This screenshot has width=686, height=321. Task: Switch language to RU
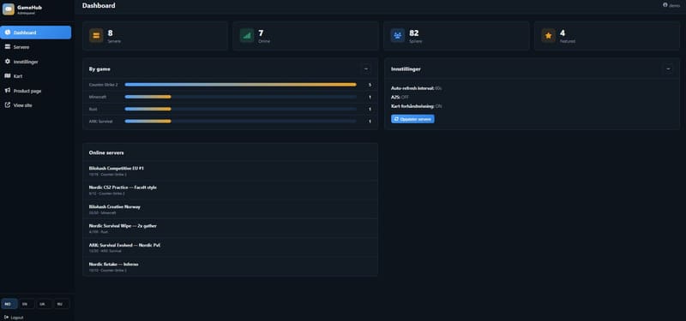(x=61, y=304)
